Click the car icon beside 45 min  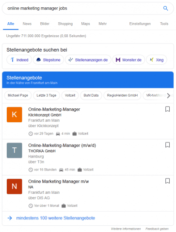(61, 170)
